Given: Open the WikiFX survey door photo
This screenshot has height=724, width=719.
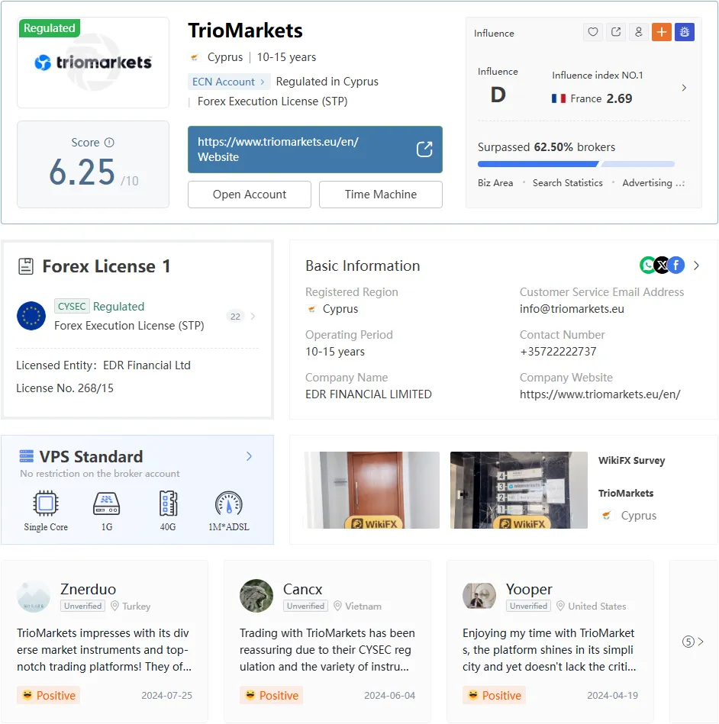Looking at the screenshot, I should coord(372,490).
